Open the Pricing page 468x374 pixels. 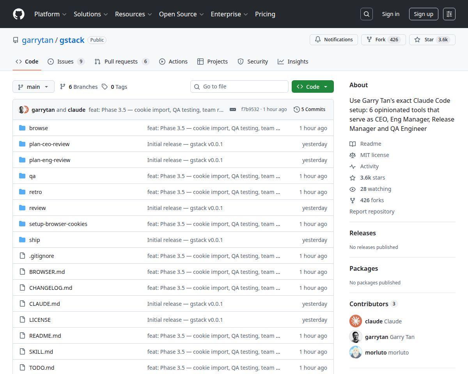(x=265, y=14)
